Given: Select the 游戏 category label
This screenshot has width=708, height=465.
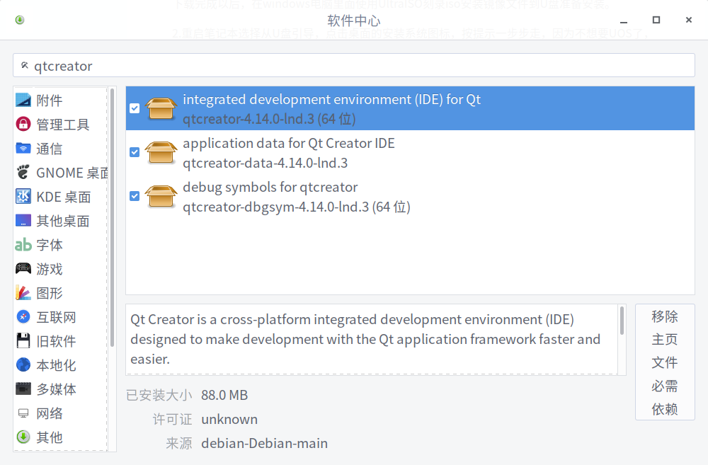Looking at the screenshot, I should pos(50,269).
